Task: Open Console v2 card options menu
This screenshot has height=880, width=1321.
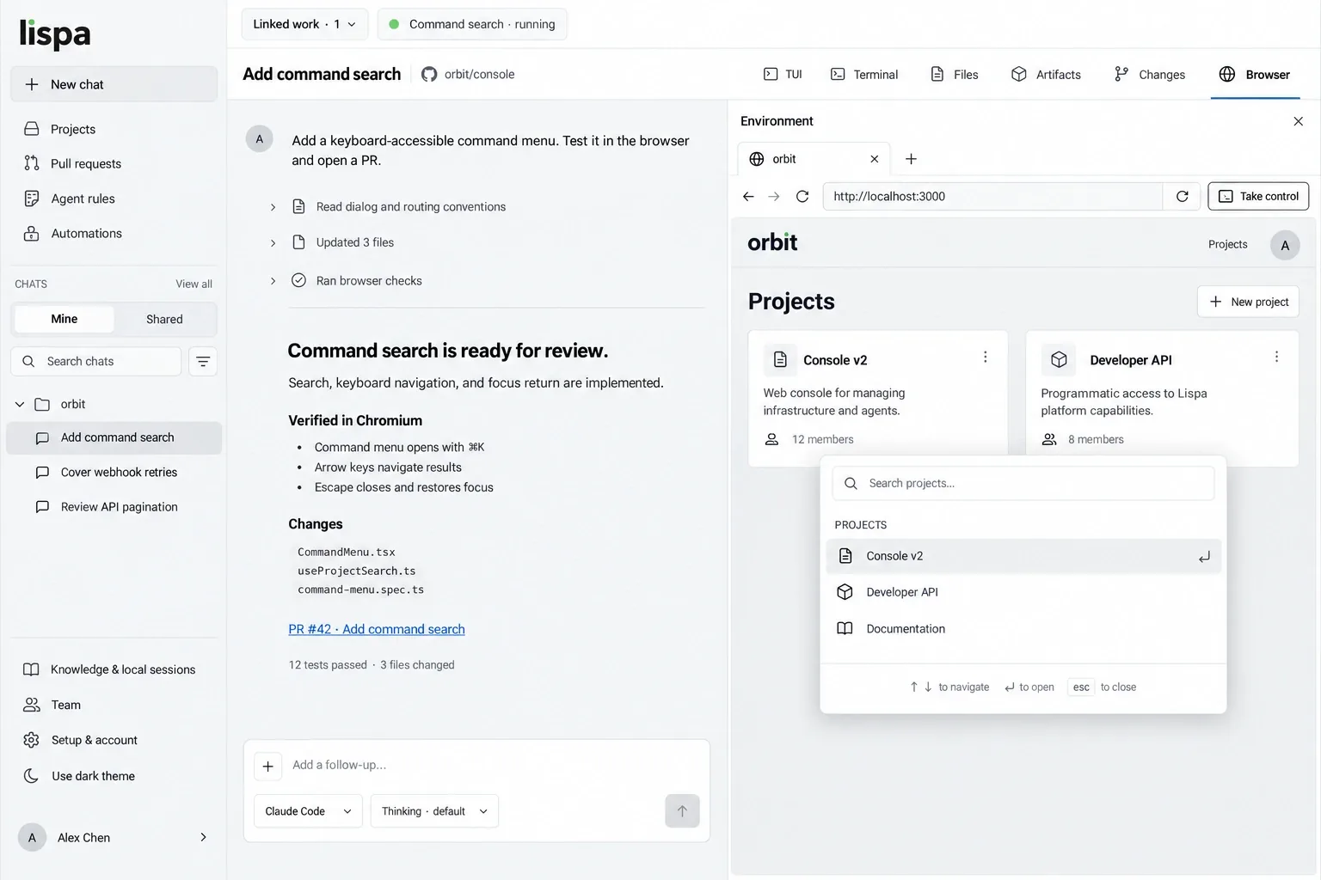Action: (985, 357)
